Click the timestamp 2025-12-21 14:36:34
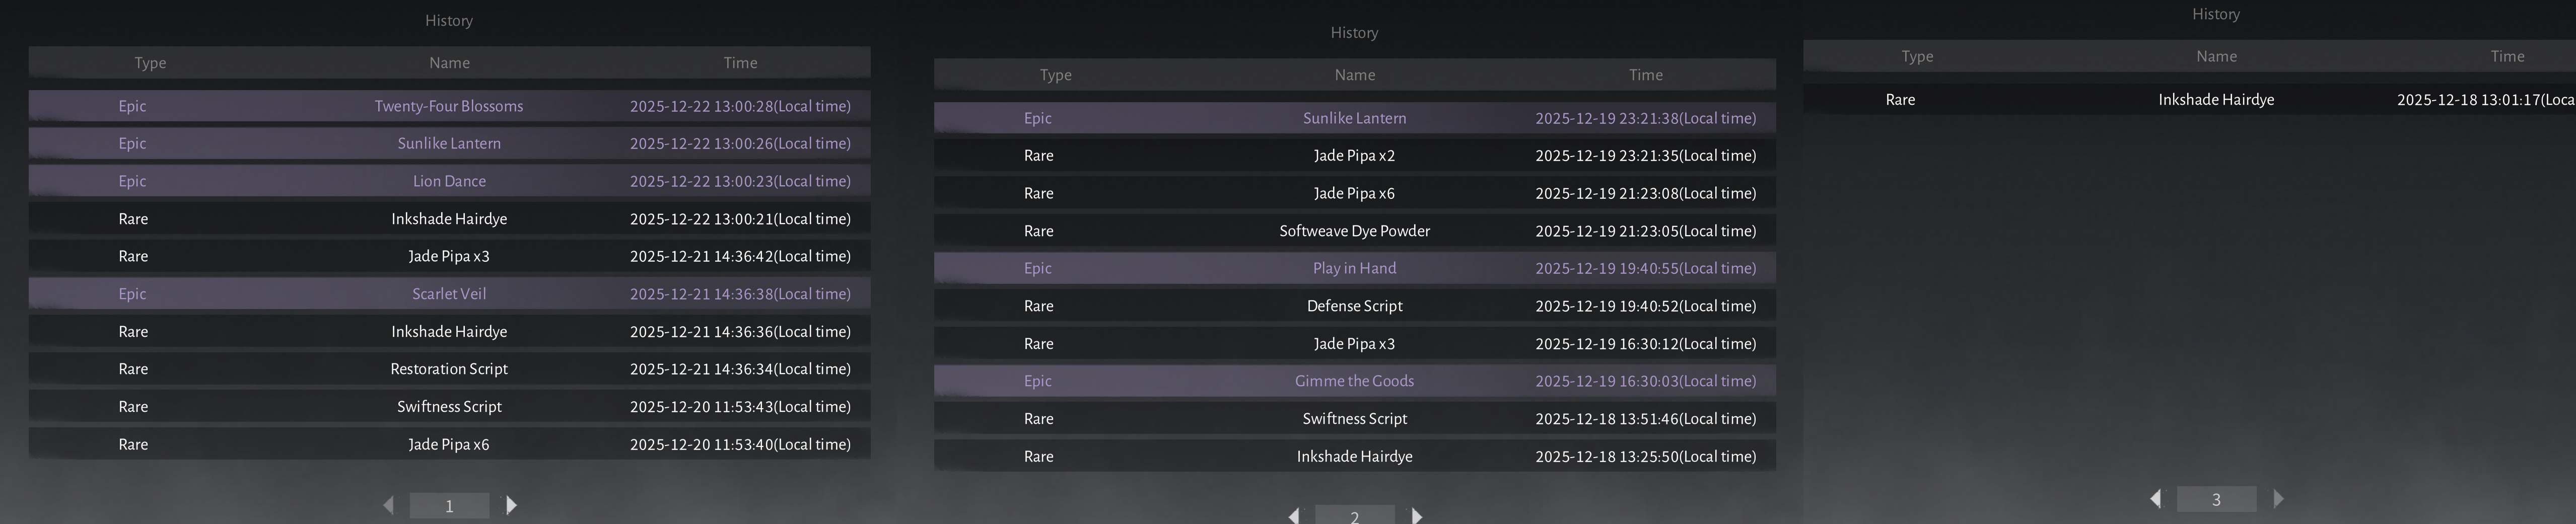 pos(740,369)
